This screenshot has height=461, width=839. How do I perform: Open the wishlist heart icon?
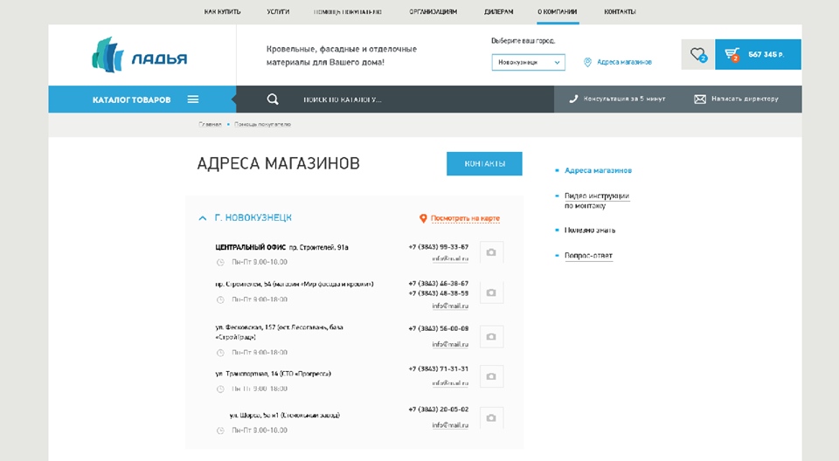coord(697,54)
